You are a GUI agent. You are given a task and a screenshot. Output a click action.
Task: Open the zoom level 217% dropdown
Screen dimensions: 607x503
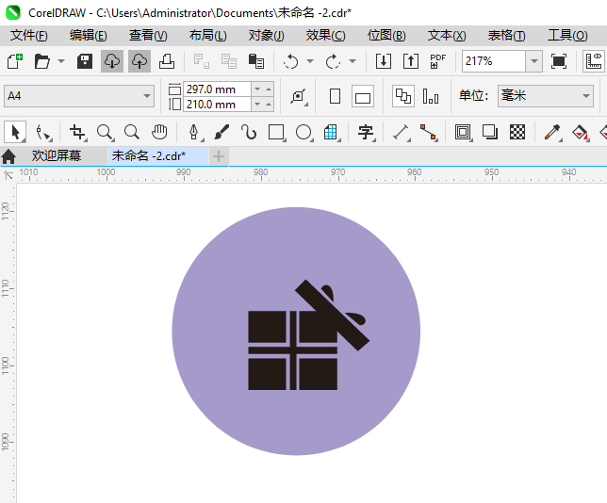pyautogui.click(x=534, y=61)
